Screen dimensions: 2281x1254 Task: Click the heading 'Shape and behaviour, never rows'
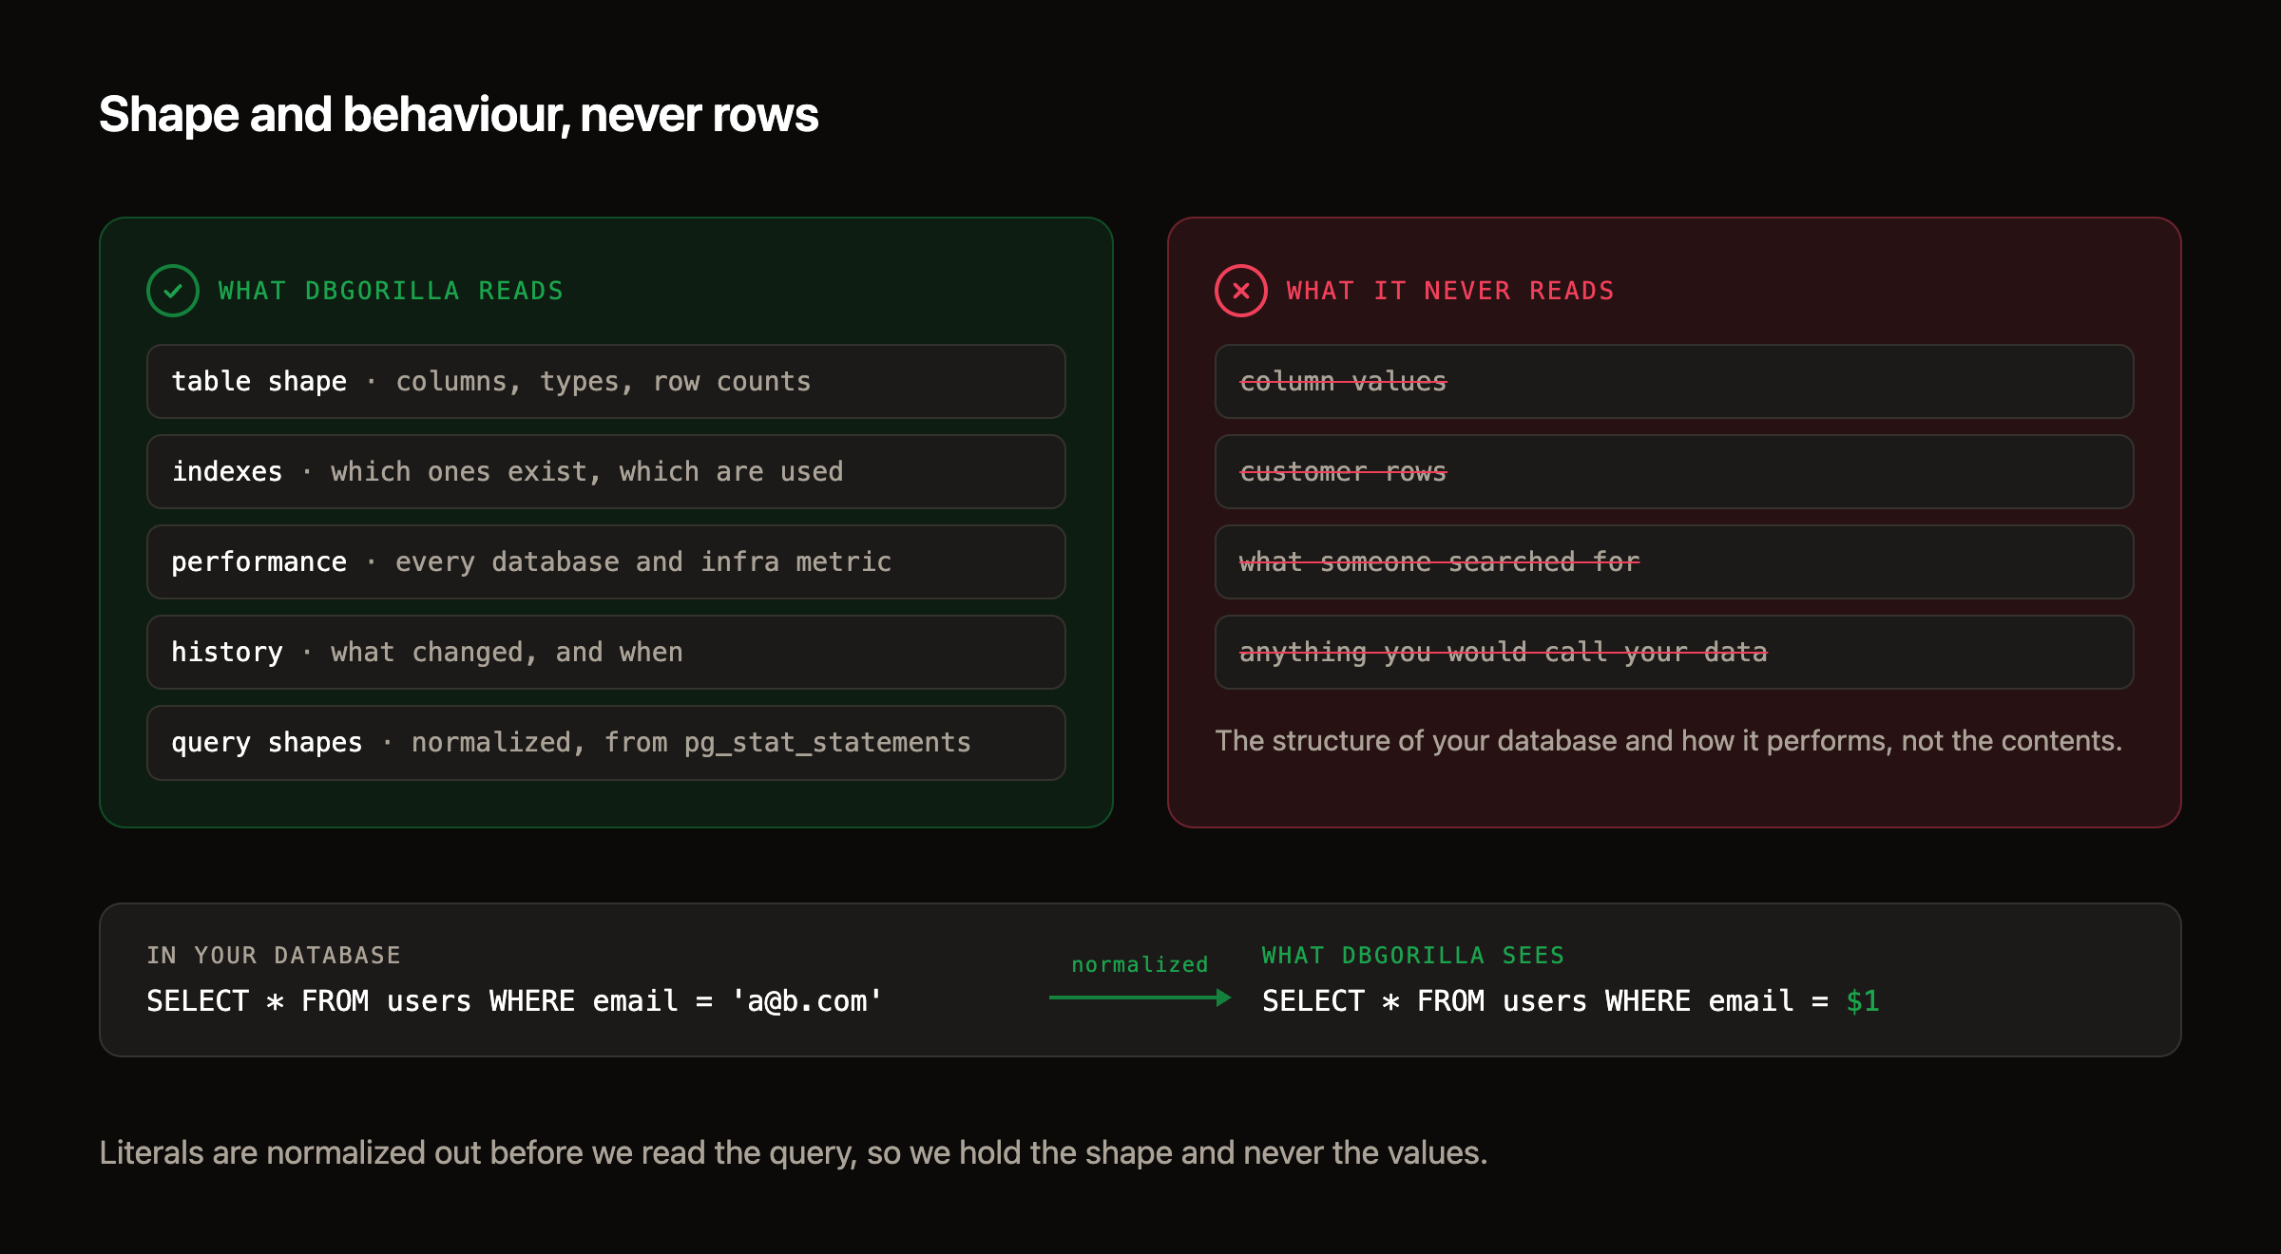458,115
